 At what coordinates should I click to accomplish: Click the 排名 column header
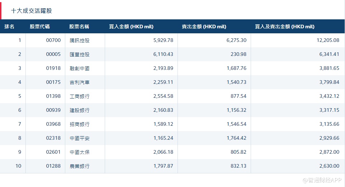tap(10, 27)
